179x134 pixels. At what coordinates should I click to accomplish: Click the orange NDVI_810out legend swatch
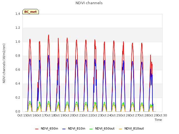pyautogui.click(x=121, y=129)
